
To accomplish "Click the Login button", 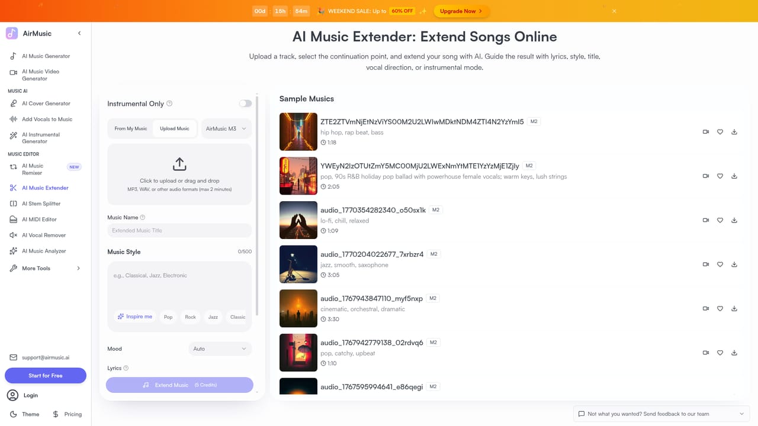I will point(23,395).
